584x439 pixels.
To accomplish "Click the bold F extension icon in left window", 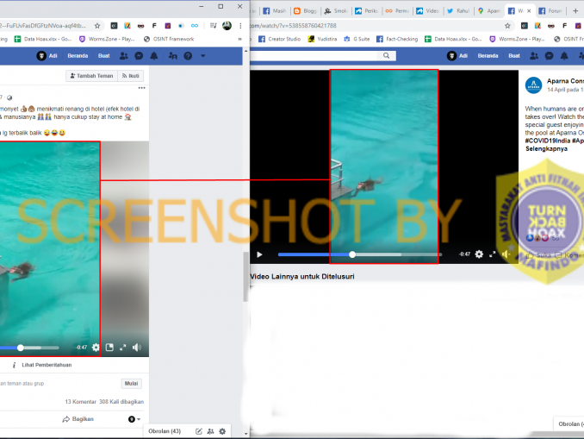I will (x=154, y=26).
